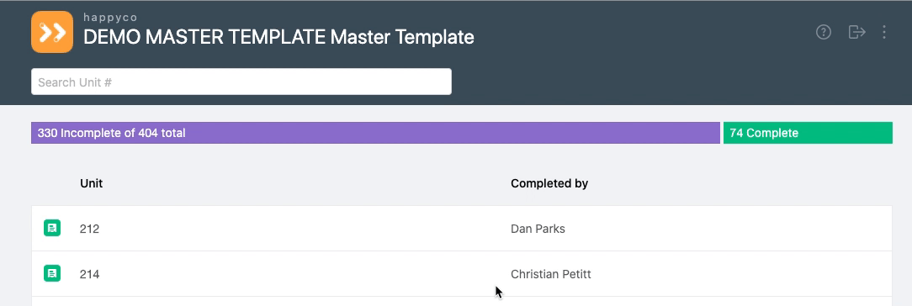Open the unit 212 row
The height and width of the screenshot is (306, 912).
click(x=462, y=228)
